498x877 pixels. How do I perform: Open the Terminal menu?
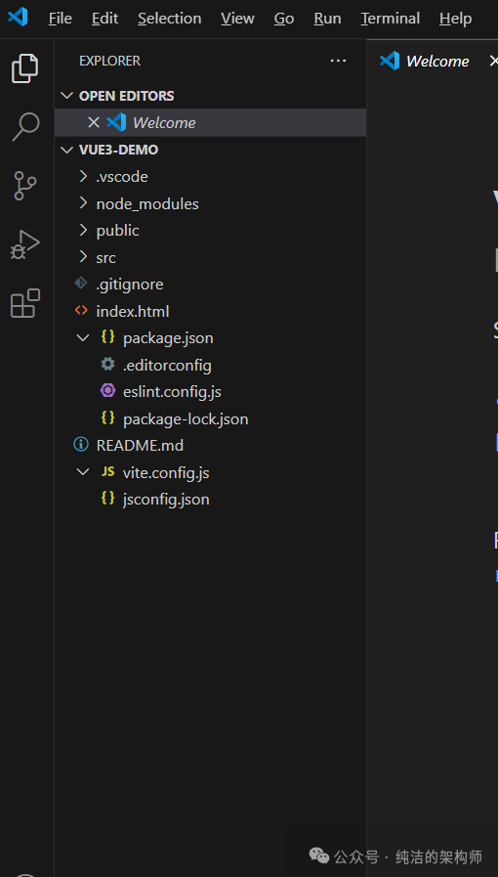391,19
